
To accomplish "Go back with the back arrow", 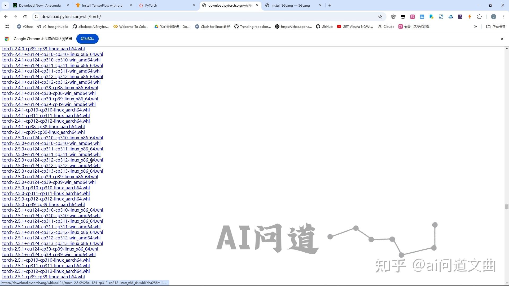I will click(6, 17).
